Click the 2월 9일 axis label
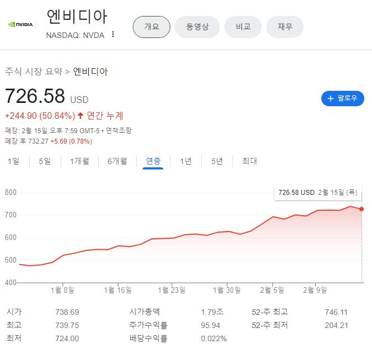Screen dimensions: 372x350 click(x=315, y=290)
